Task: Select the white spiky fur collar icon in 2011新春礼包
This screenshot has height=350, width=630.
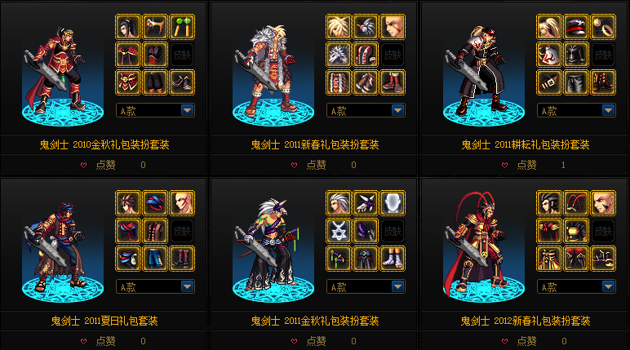Action: (339, 55)
